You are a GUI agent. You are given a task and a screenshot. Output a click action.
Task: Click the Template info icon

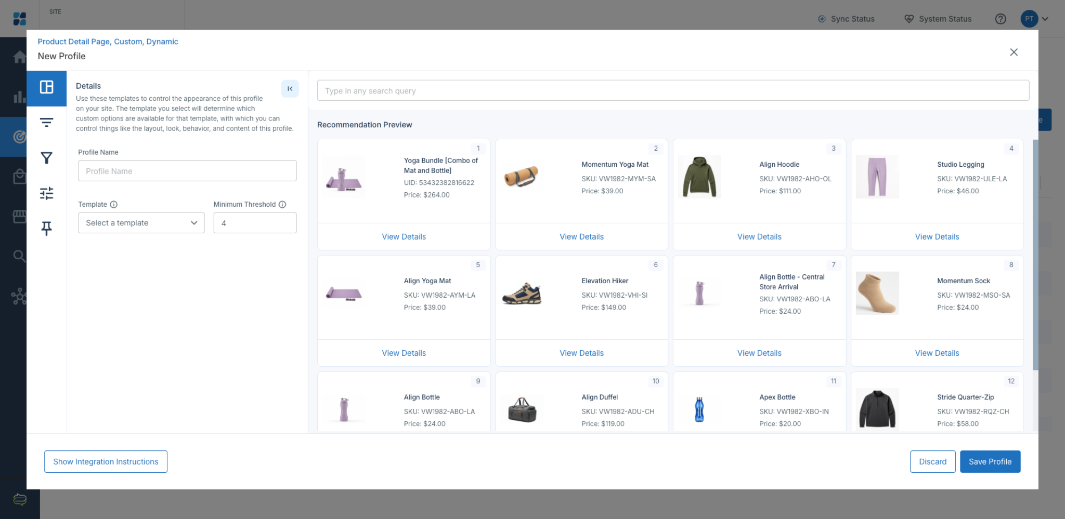[x=114, y=205]
